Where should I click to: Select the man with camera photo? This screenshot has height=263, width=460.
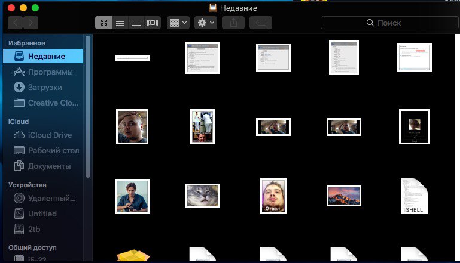click(x=132, y=196)
